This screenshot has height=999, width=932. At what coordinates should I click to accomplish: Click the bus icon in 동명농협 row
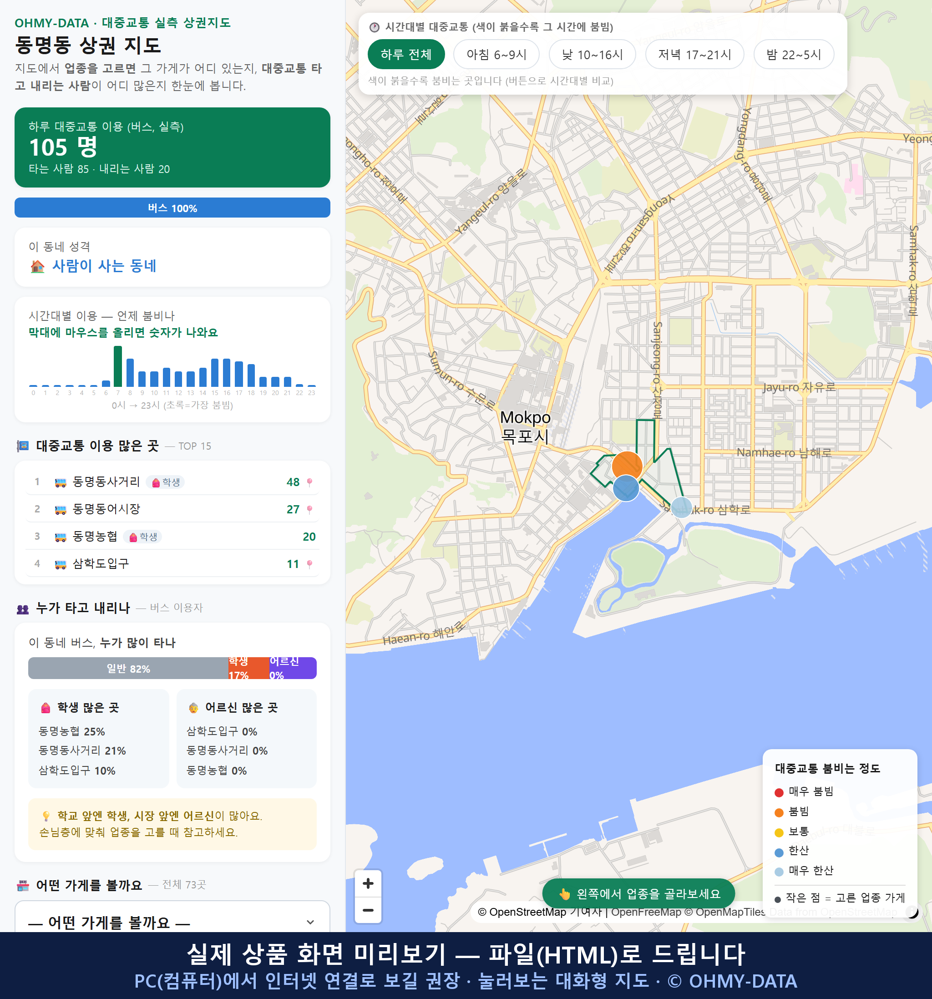pyautogui.click(x=60, y=537)
